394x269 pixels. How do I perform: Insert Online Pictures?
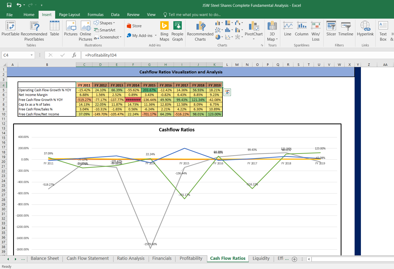click(86, 31)
